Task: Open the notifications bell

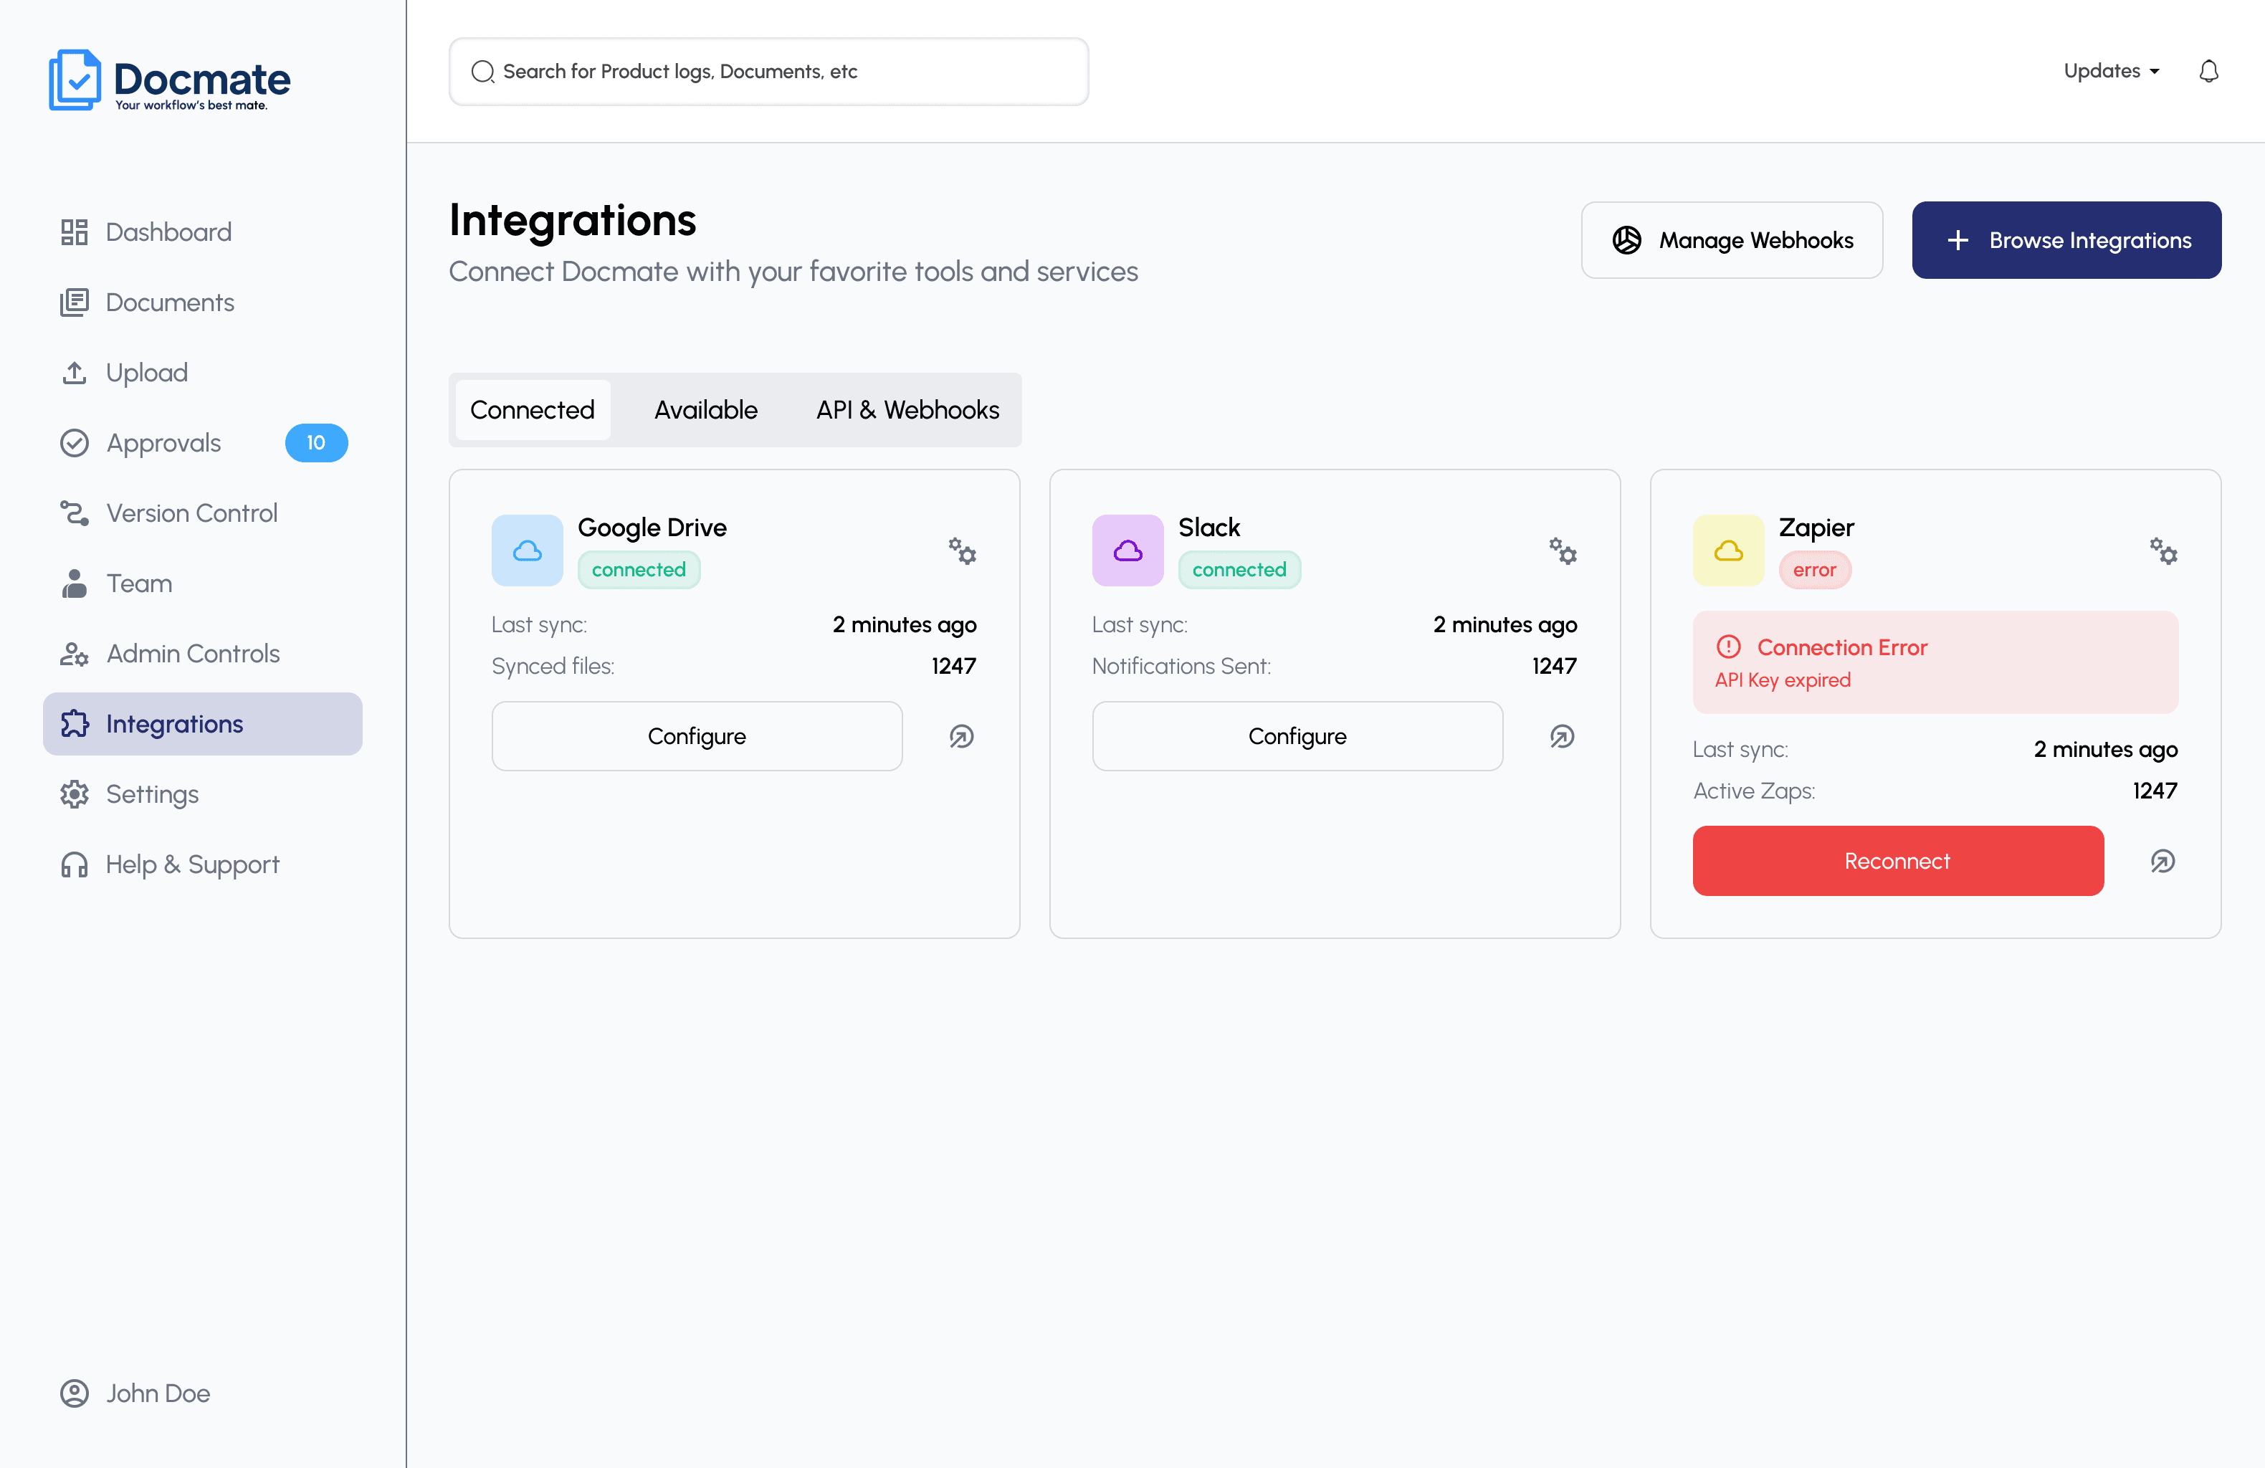Action: [x=2209, y=72]
